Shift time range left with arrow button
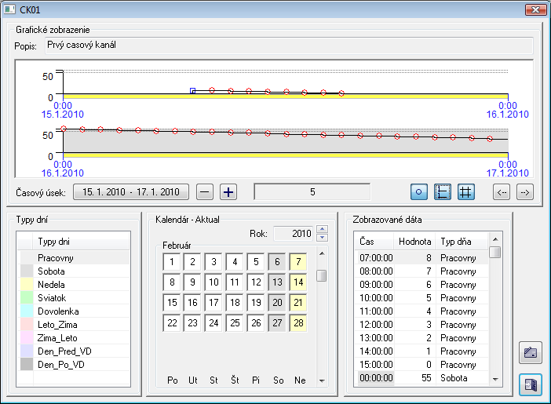 click(x=502, y=191)
